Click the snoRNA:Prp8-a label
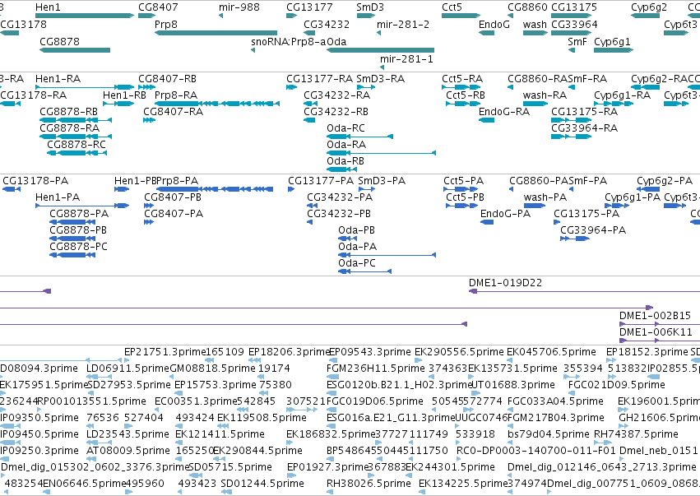Image resolution: width=700 pixels, height=496 pixels. point(289,41)
